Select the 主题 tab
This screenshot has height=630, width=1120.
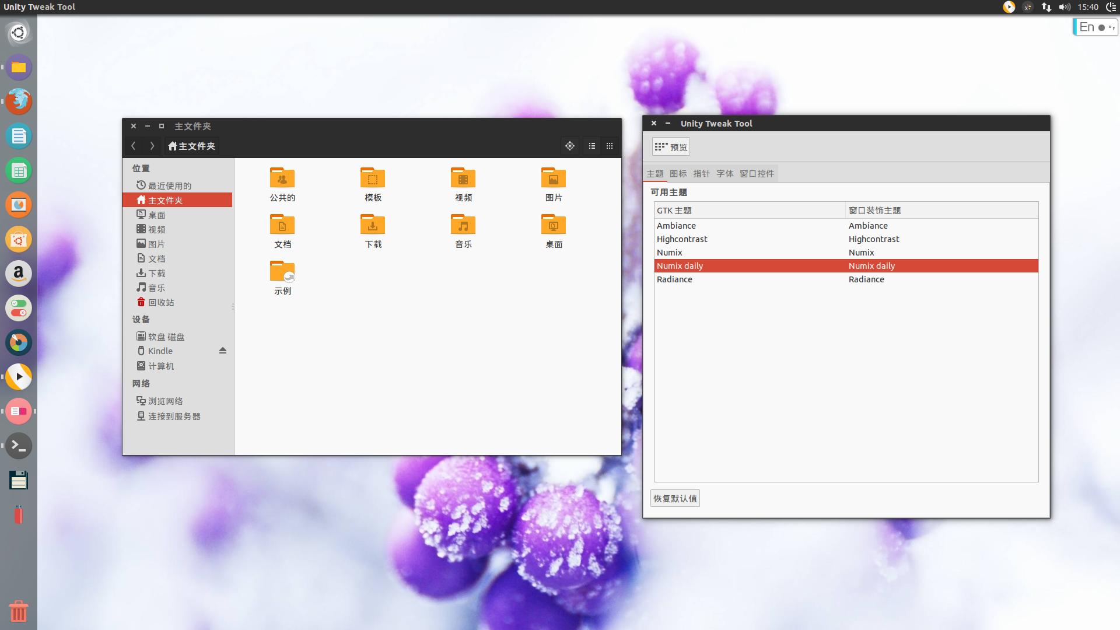coord(655,174)
